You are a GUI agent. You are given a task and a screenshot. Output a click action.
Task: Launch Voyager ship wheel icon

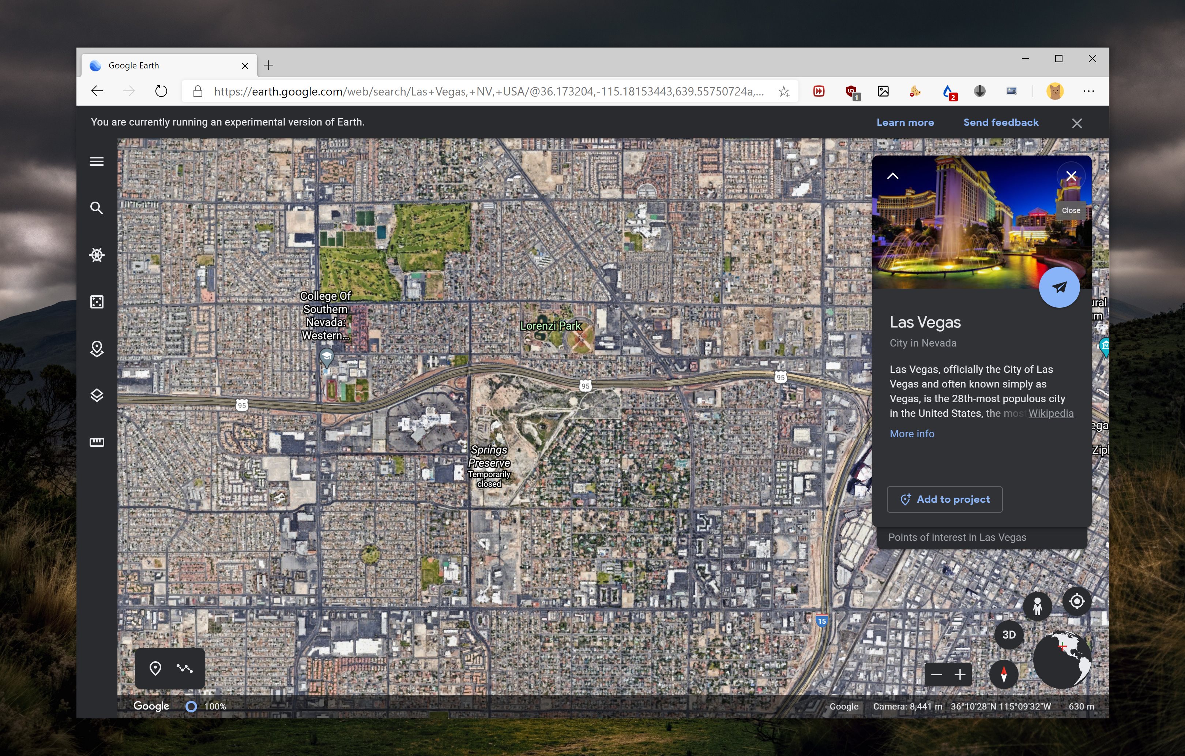(97, 255)
